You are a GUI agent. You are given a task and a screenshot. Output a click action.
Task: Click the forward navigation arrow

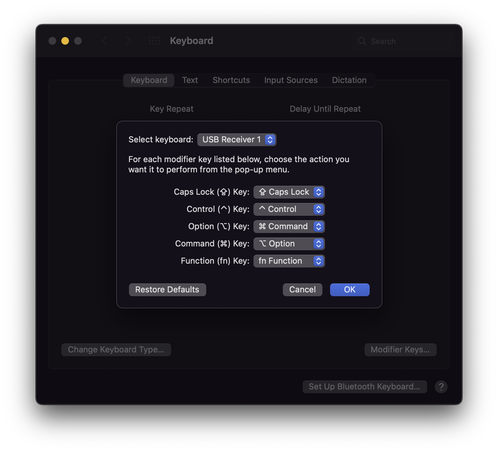click(128, 41)
